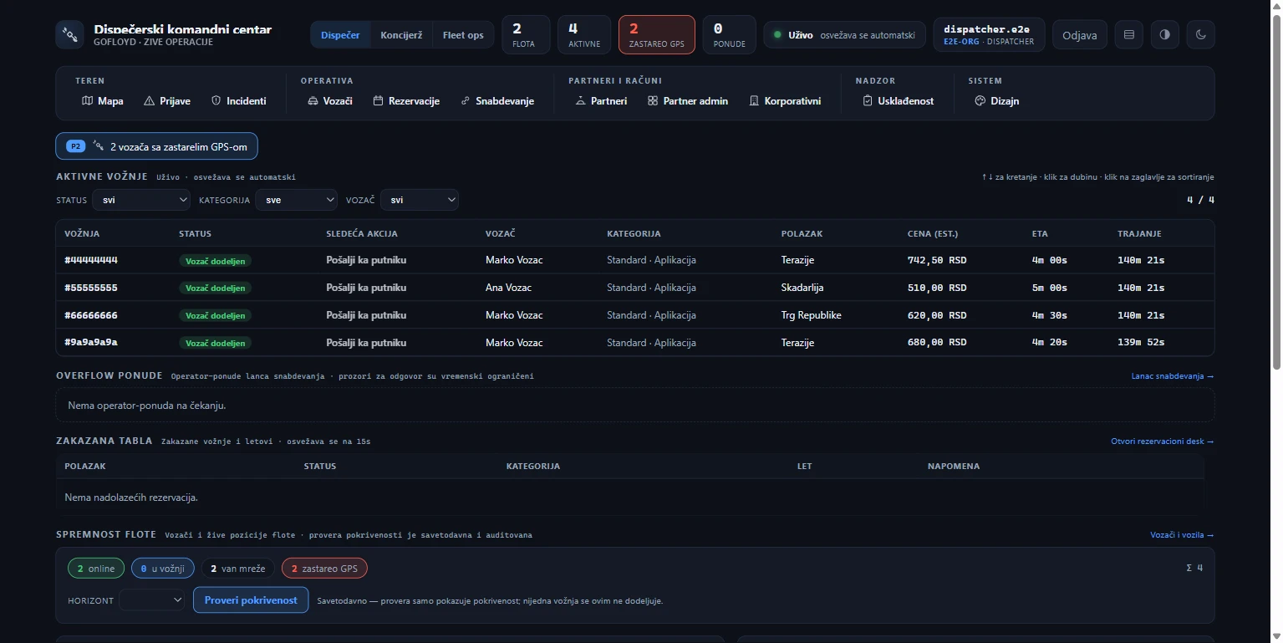1283x643 pixels.
Task: Sort by Cena (est.) column header
Action: click(933, 234)
